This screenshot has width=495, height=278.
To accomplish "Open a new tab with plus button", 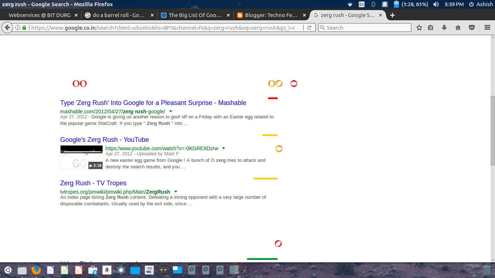I will (x=392, y=15).
